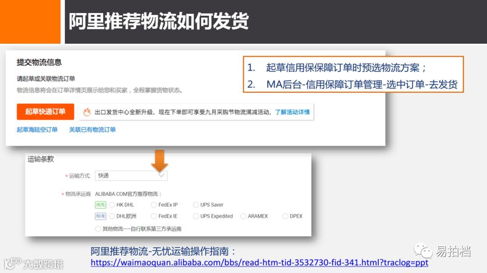Click the 阿里推荐物流-无忧运输操作指南 caption
Viewport: 487px width, 273px height.
click(x=163, y=251)
